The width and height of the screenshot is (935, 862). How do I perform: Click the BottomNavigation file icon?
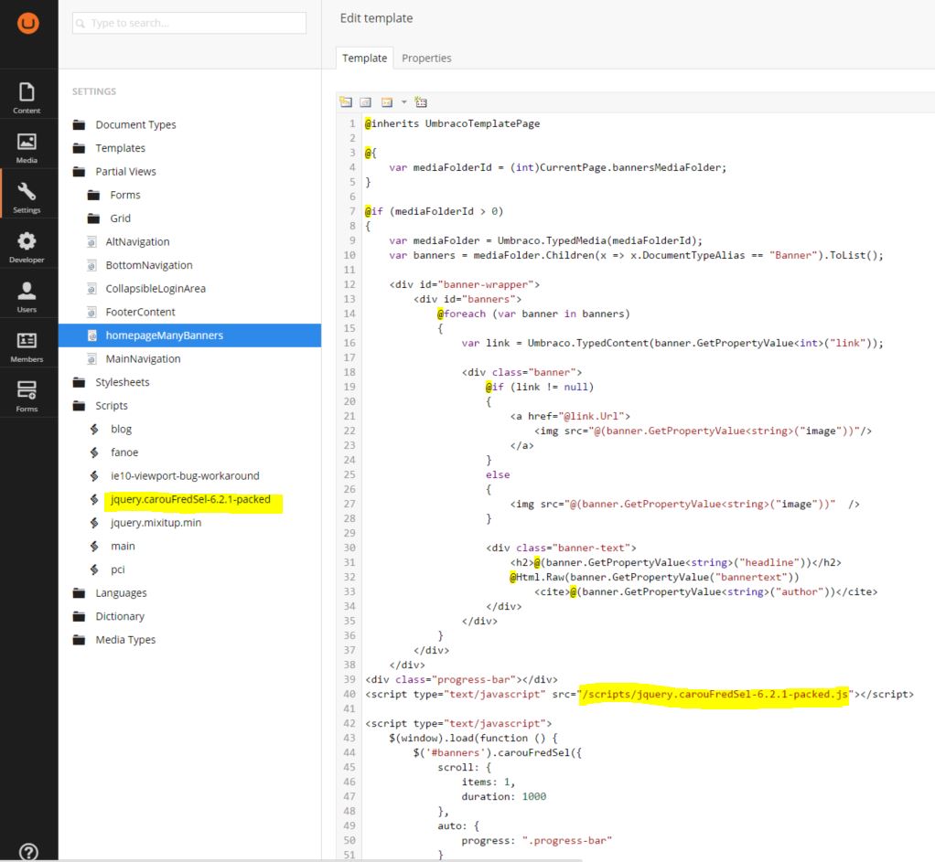(91, 265)
